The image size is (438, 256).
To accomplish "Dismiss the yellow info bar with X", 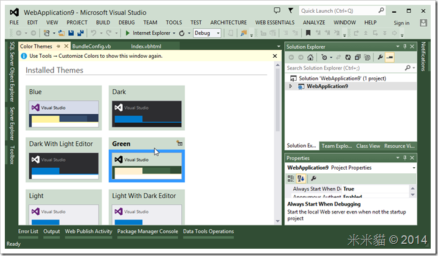I will click(x=275, y=56).
